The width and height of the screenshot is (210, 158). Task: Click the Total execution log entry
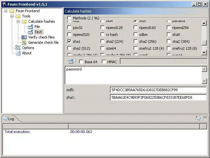coord(17,132)
